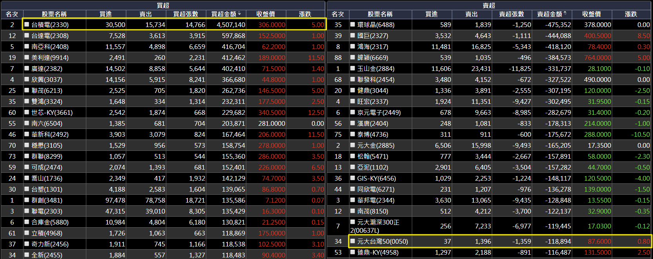
Task: Click 名次 header in the 買超 table
Action: (12, 14)
